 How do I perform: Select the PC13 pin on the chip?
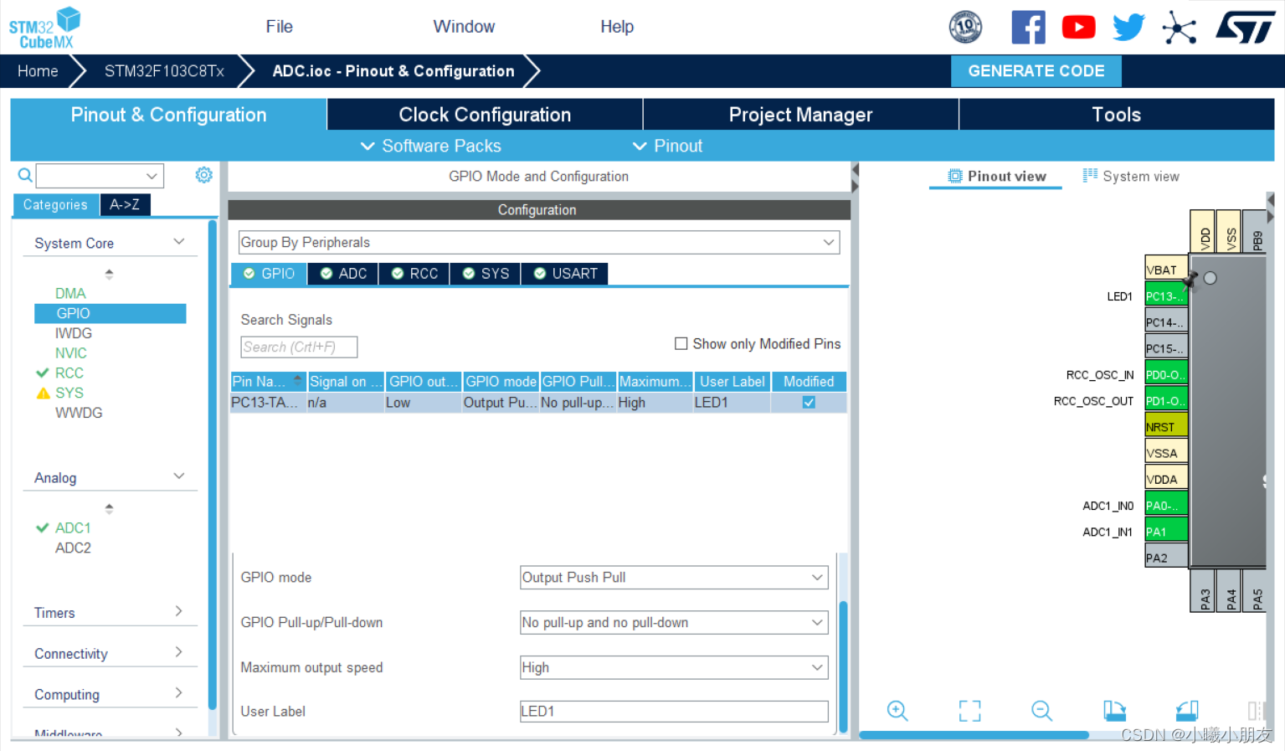1166,296
